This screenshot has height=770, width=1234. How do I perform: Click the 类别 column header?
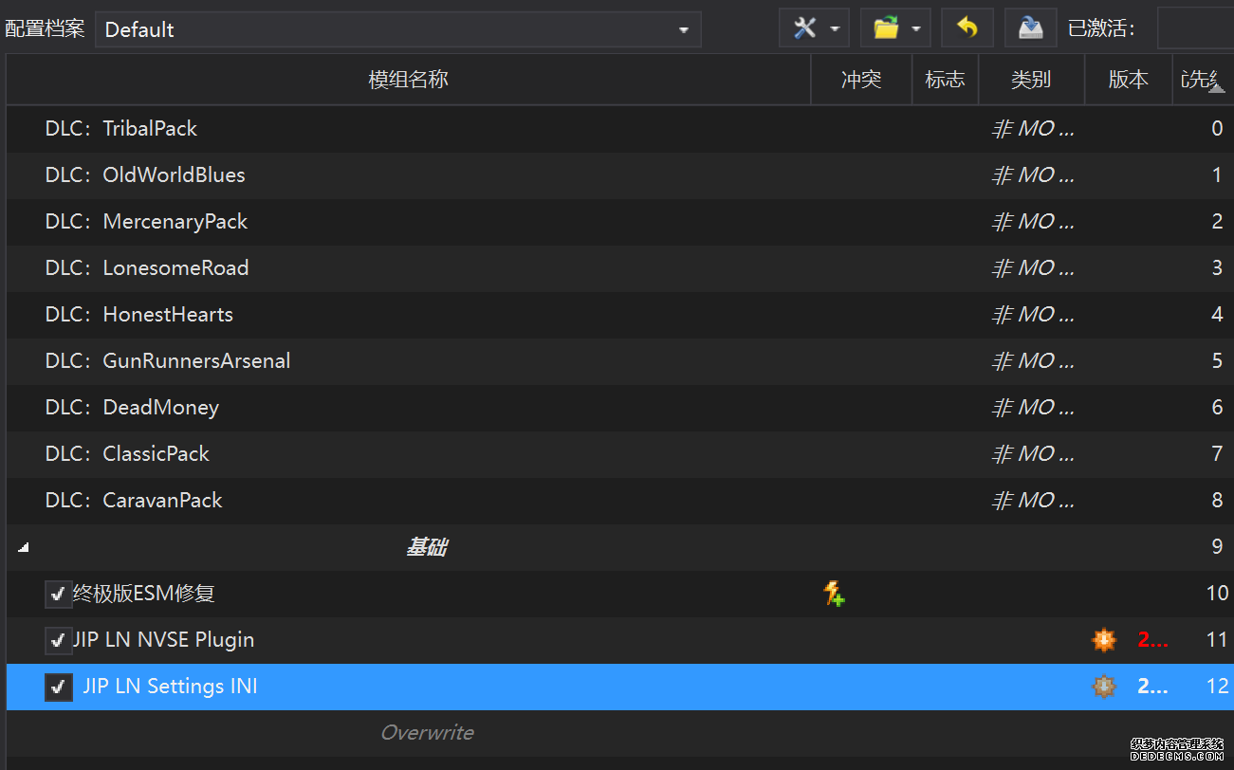point(1030,80)
